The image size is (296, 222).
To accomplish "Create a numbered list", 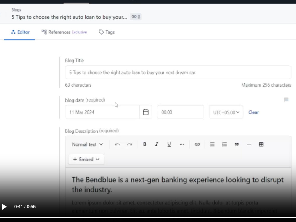I will click(224, 144).
